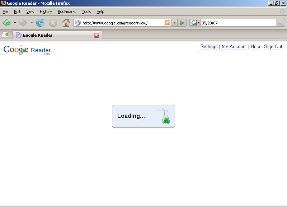Click the orange RSS feed icon in address bar
This screenshot has height=207, width=287.
(168, 23)
